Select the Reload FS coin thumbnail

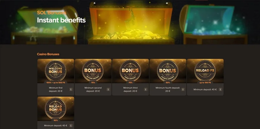(205, 71)
